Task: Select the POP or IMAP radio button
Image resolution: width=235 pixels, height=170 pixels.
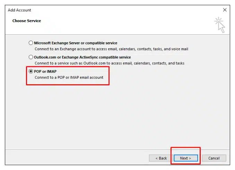Action: pyautogui.click(x=31, y=71)
